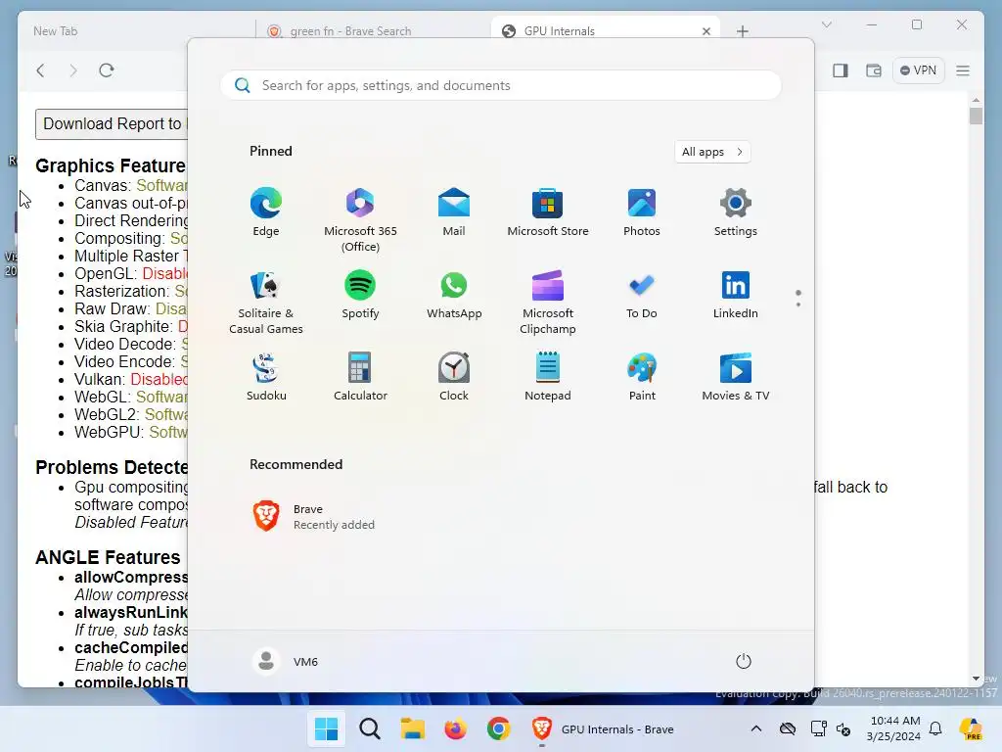Screen dimensions: 1002x752
Task: Open Movies & TV app
Action: [x=736, y=377]
